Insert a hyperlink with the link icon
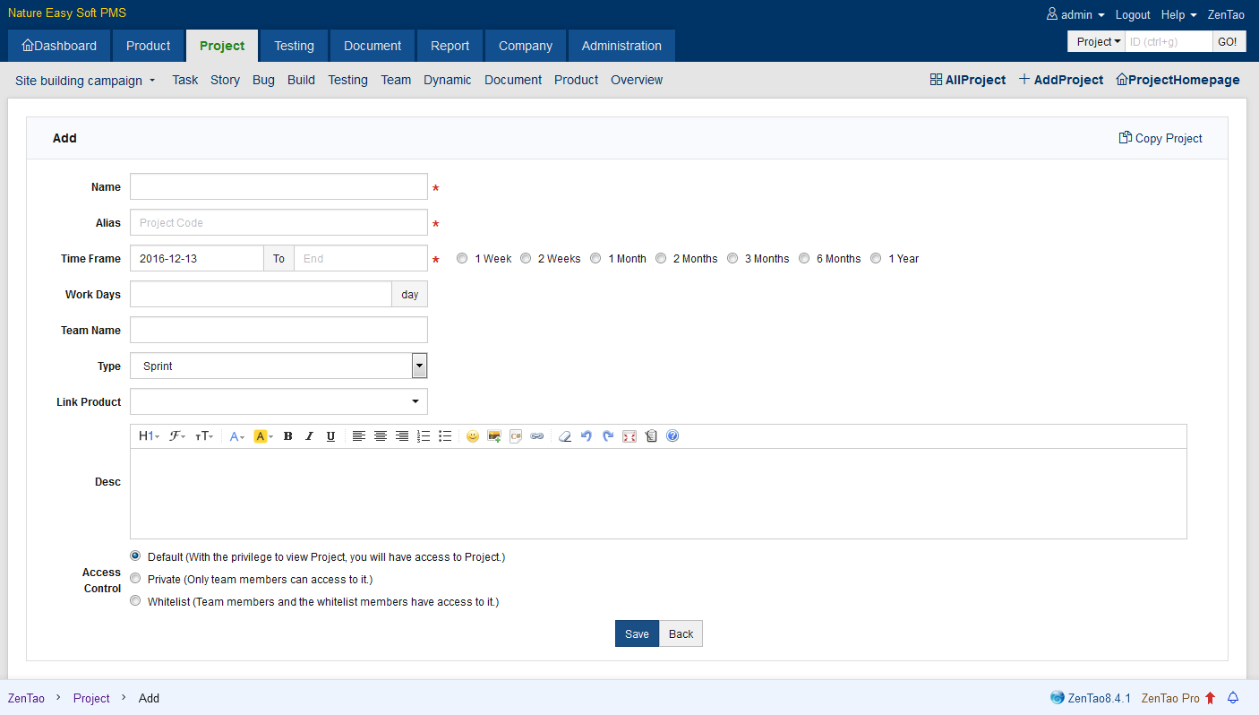 (x=536, y=436)
